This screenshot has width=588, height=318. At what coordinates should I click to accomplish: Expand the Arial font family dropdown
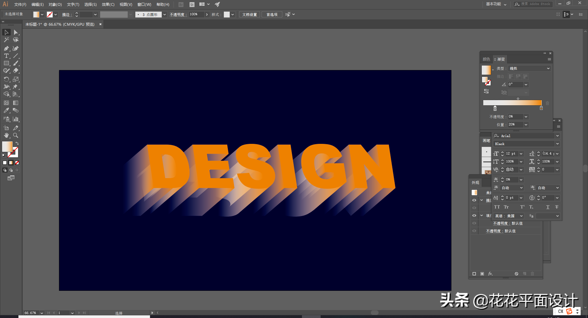tap(557, 136)
